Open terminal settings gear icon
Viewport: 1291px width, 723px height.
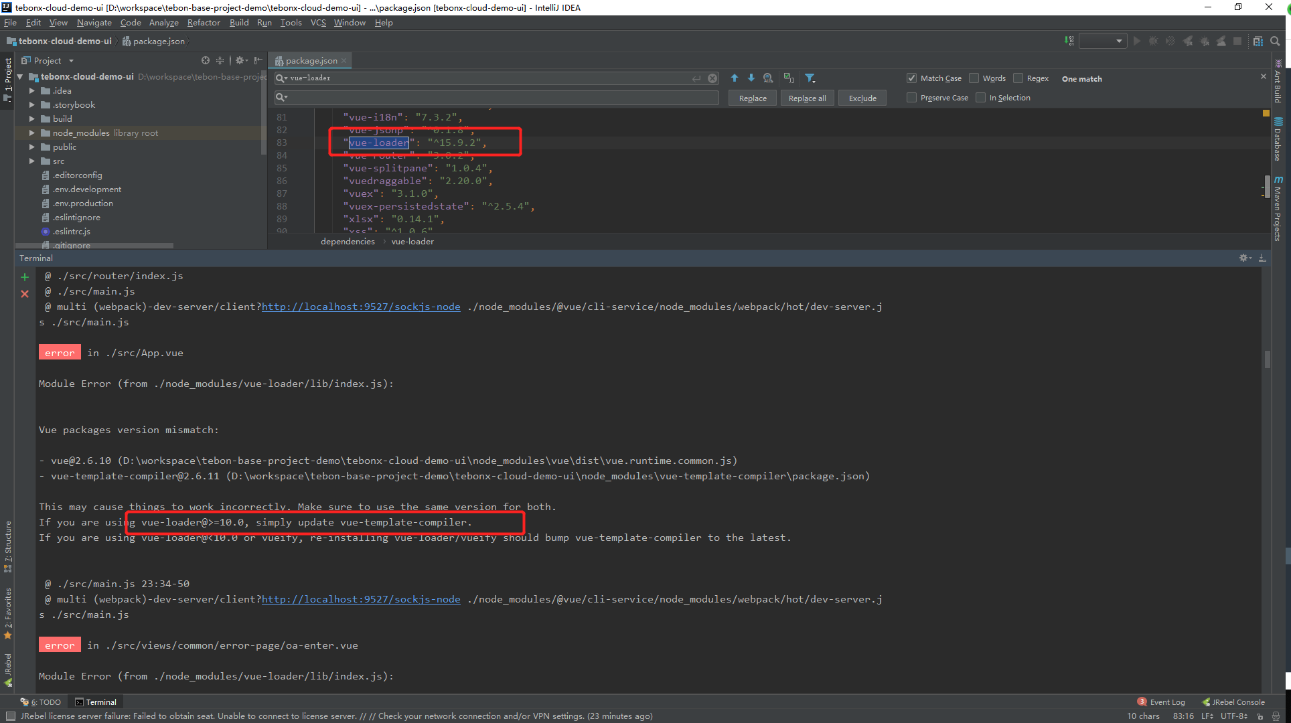tap(1243, 258)
